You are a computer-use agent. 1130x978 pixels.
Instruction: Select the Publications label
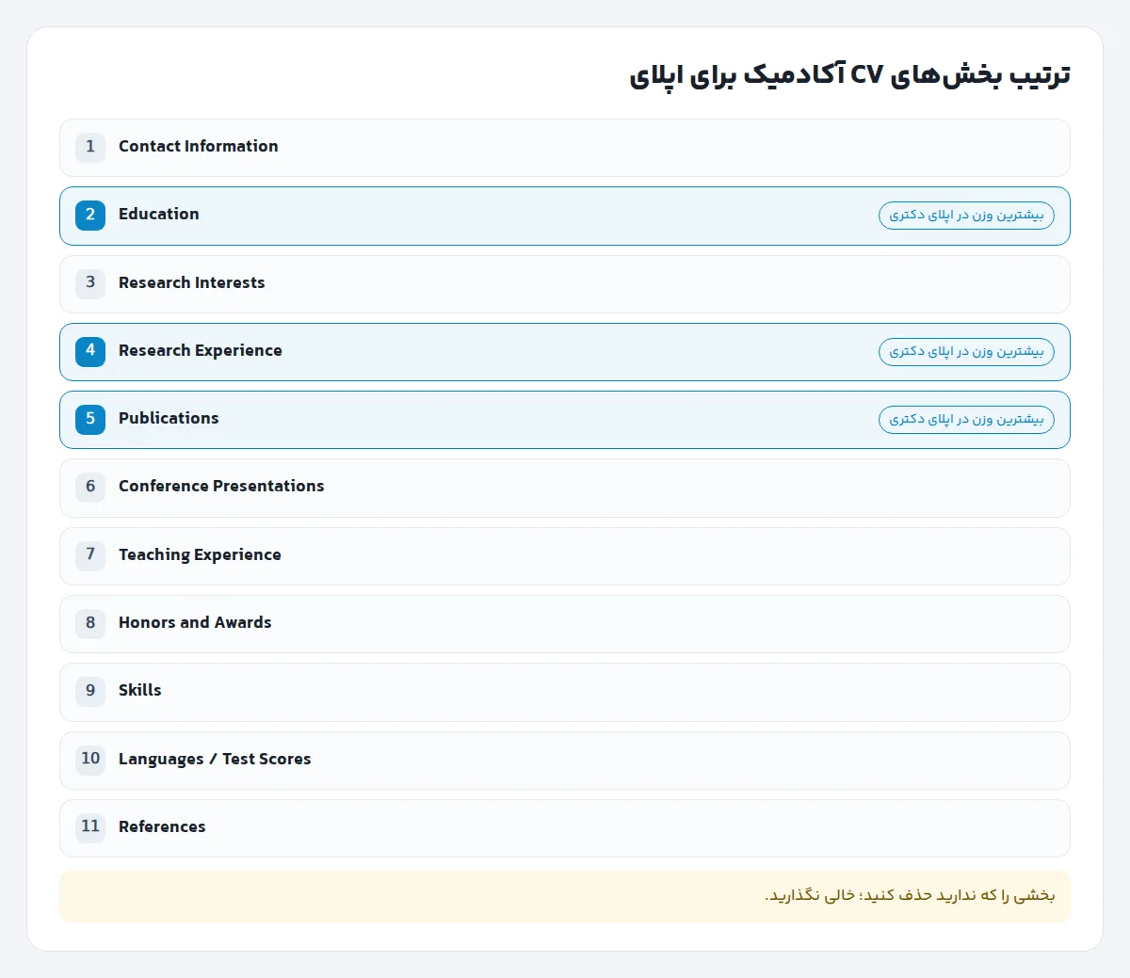pos(169,418)
